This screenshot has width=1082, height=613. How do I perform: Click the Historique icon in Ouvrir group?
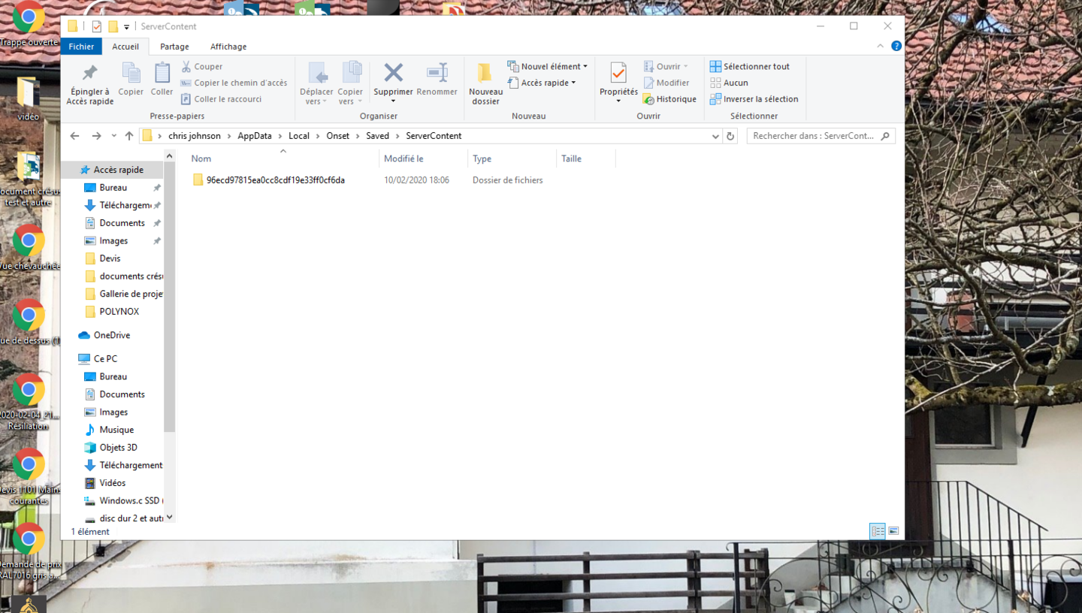point(648,99)
